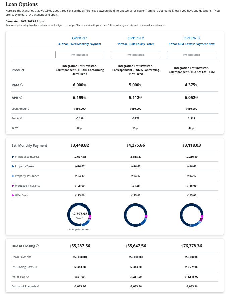Show info for Due at Closing

click(x=37, y=246)
